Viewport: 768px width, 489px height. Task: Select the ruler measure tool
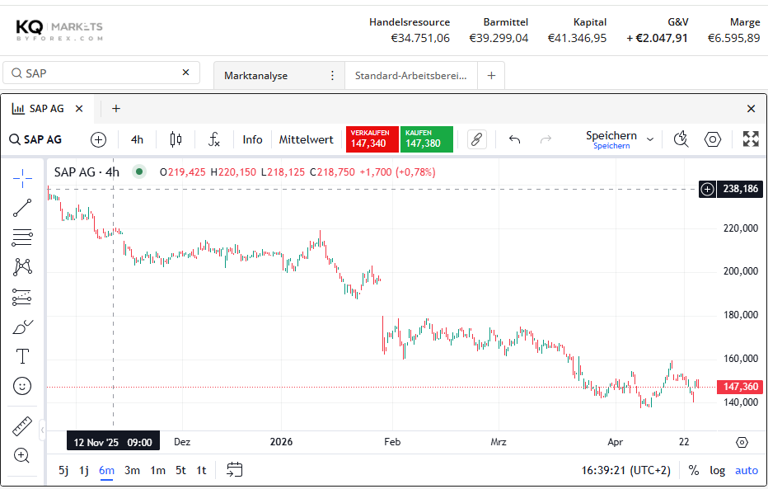(22, 426)
